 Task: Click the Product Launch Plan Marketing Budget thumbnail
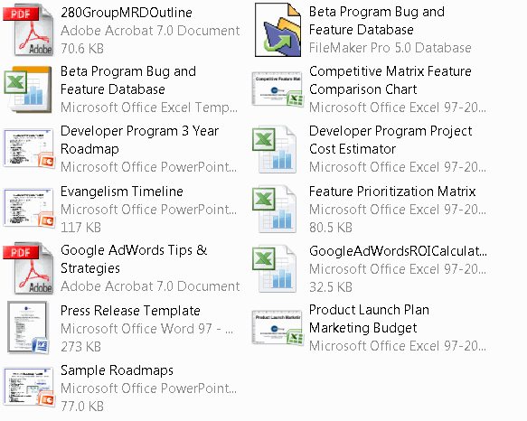tap(278, 328)
